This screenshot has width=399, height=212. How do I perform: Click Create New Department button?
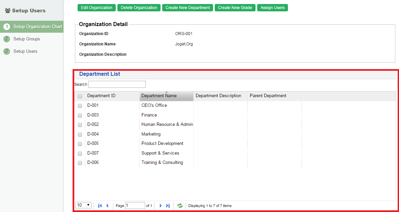coord(188,8)
